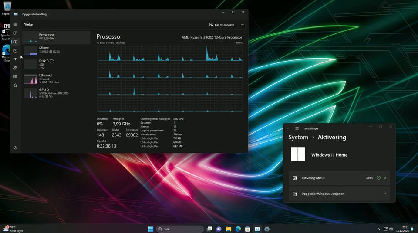This screenshot has height=233, width=418.
Task: Click the 'Ytelse' page heading
Action: 28,24
